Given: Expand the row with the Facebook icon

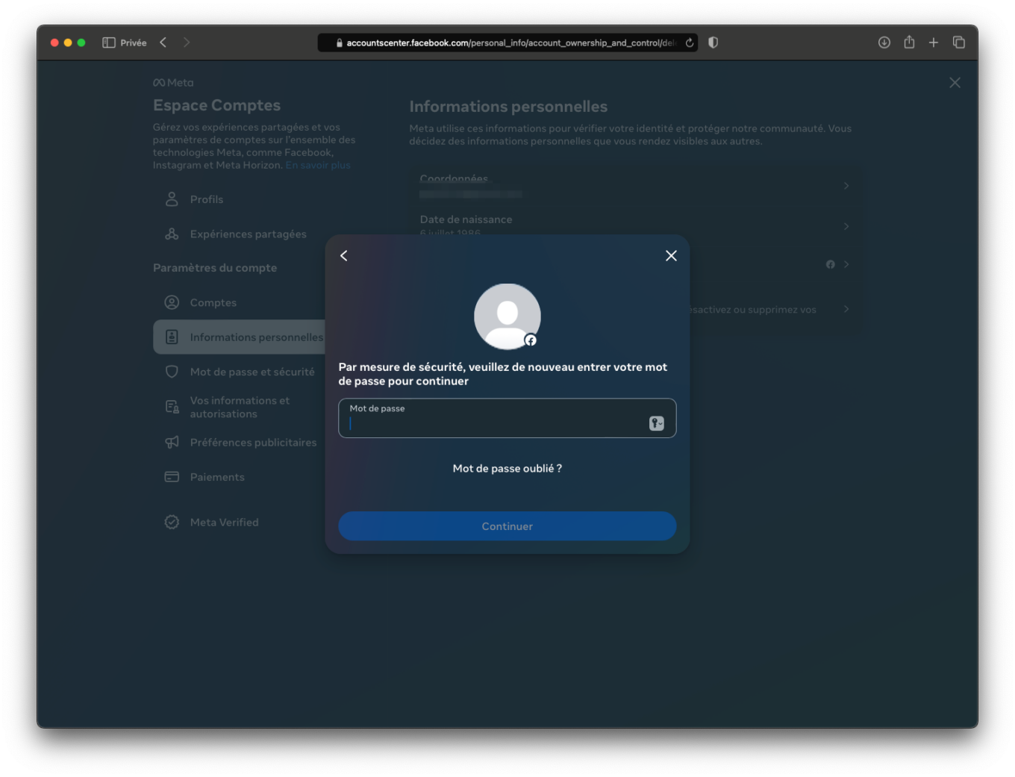Looking at the screenshot, I should [x=846, y=264].
